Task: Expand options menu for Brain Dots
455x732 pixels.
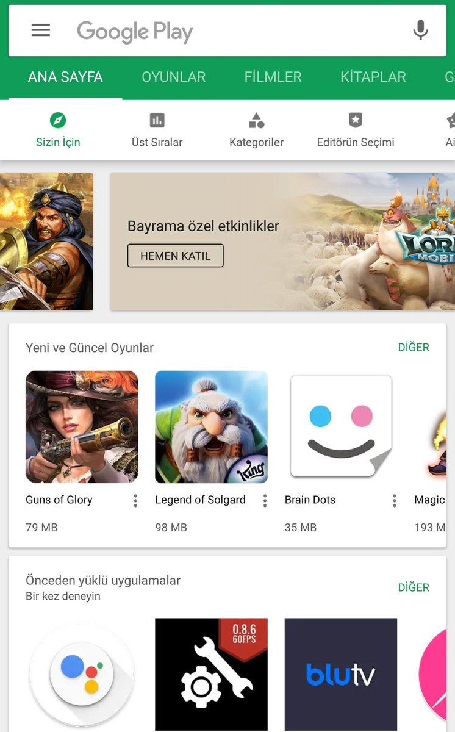Action: pyautogui.click(x=395, y=501)
